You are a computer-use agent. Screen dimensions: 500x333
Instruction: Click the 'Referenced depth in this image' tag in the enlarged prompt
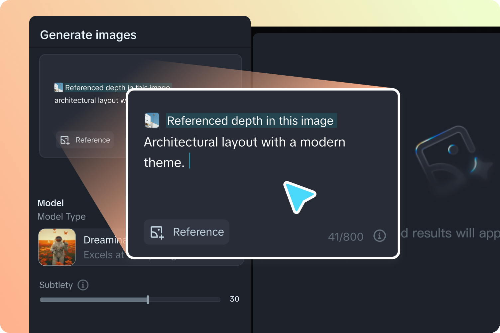(x=251, y=120)
